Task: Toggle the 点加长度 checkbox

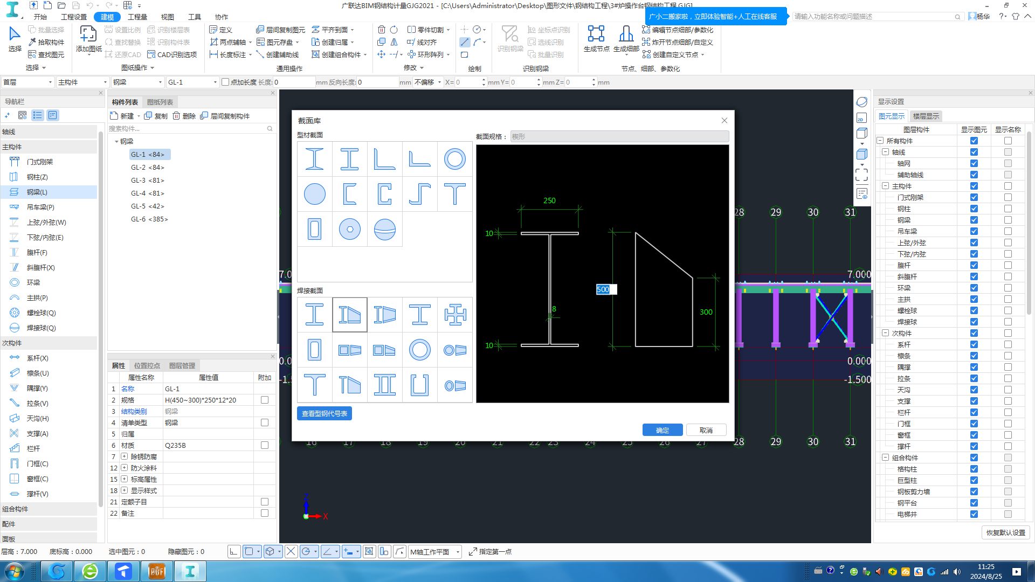Action: (x=225, y=82)
